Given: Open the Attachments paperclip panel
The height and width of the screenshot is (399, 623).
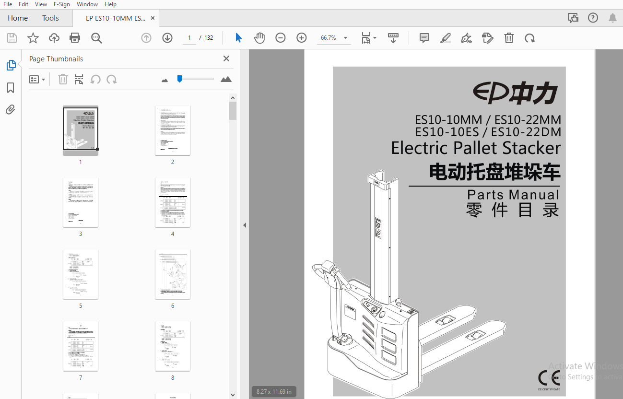Looking at the screenshot, I should pos(11,110).
